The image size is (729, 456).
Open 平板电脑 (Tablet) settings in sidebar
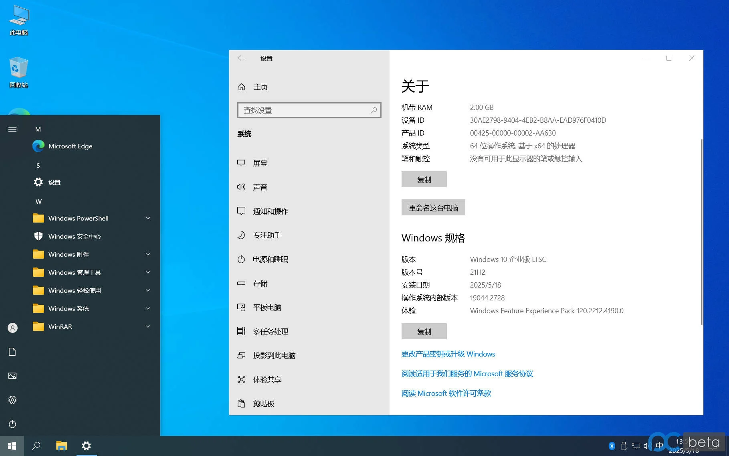pyautogui.click(x=267, y=307)
